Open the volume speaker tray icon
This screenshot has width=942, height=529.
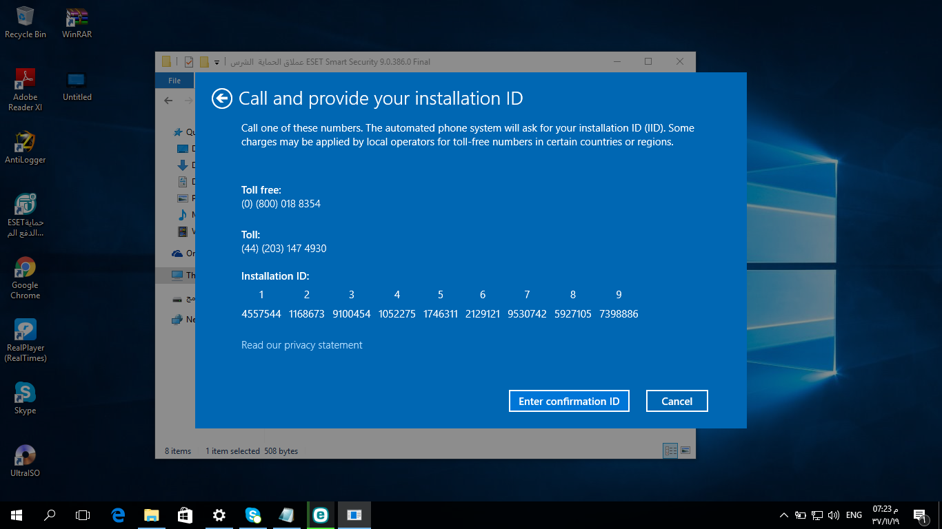(x=834, y=515)
